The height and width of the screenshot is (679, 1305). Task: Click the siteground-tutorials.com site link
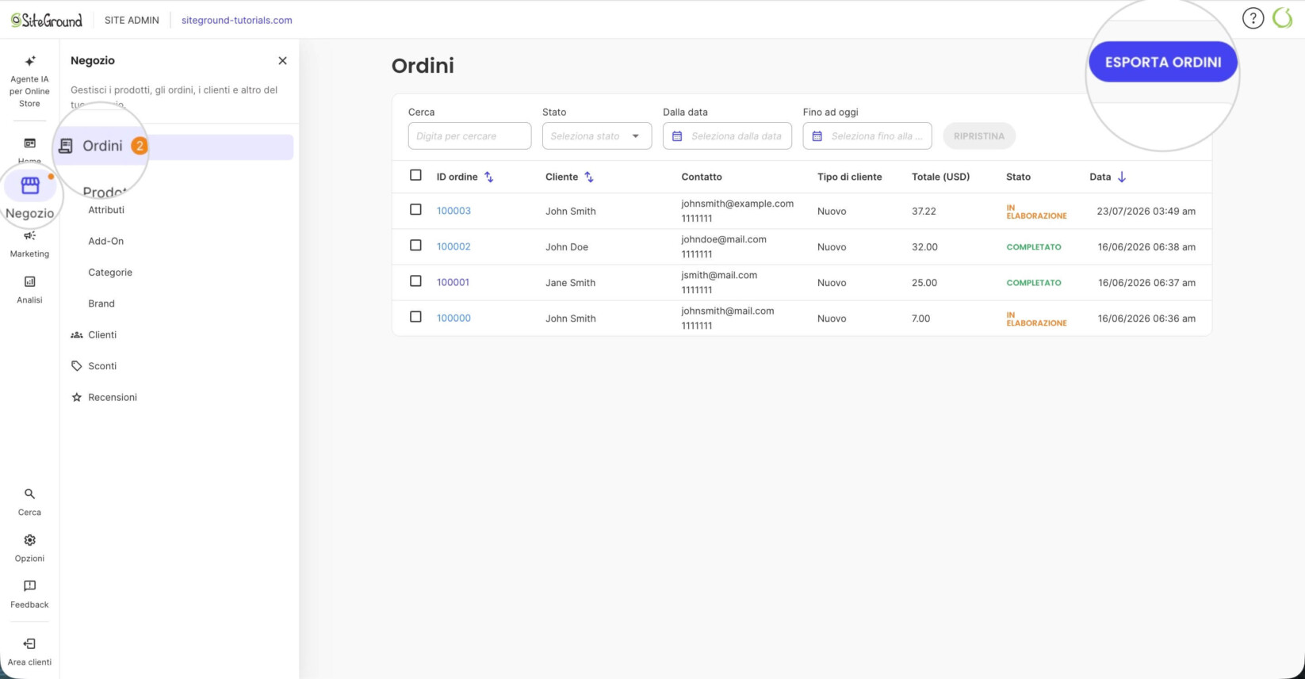pyautogui.click(x=236, y=20)
